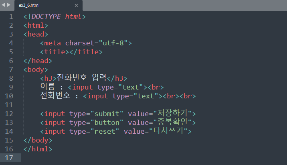This screenshot has width=287, height=165.
Task: Click the closing h3 tag on line 8
Action: pos(117,78)
